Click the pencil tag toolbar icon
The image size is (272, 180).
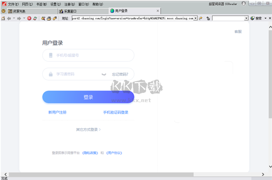pos(55,18)
